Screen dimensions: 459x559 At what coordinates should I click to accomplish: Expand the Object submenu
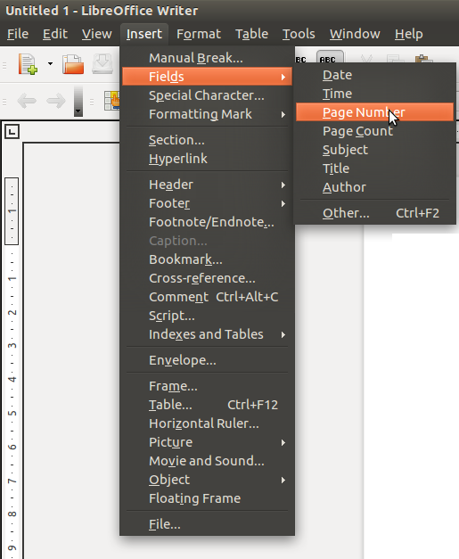207,480
